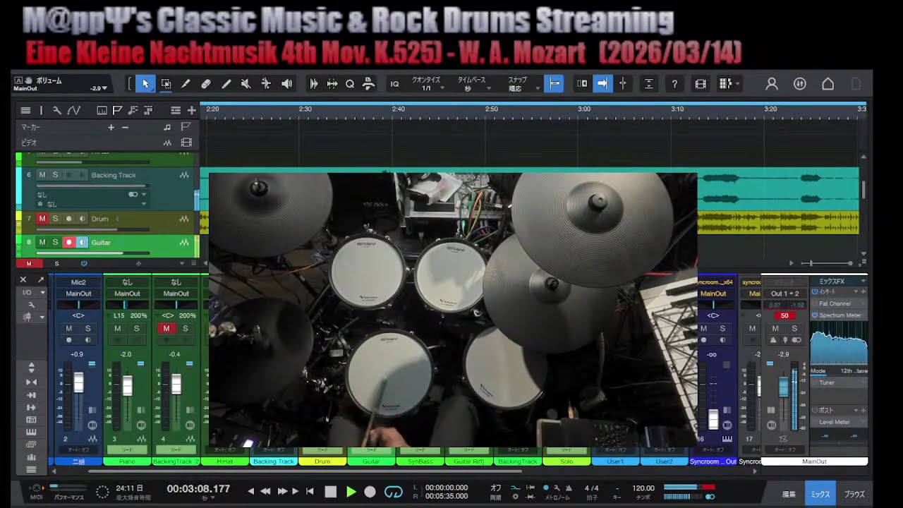Select the Arrow tool in the toolbar
The image size is (903, 508).
[145, 84]
